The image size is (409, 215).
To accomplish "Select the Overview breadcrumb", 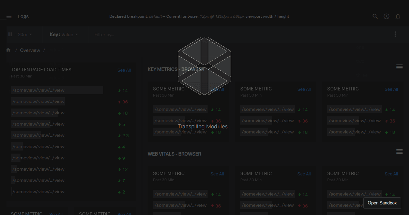I will coord(30,50).
